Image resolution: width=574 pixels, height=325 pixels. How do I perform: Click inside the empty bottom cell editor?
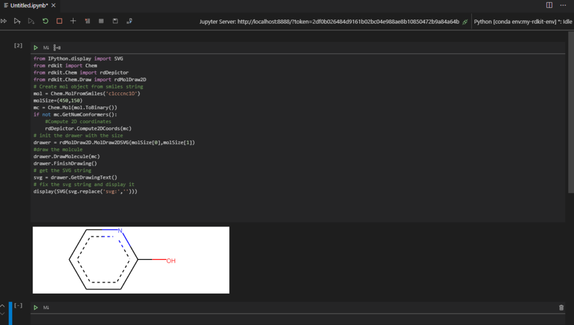[x=298, y=321]
